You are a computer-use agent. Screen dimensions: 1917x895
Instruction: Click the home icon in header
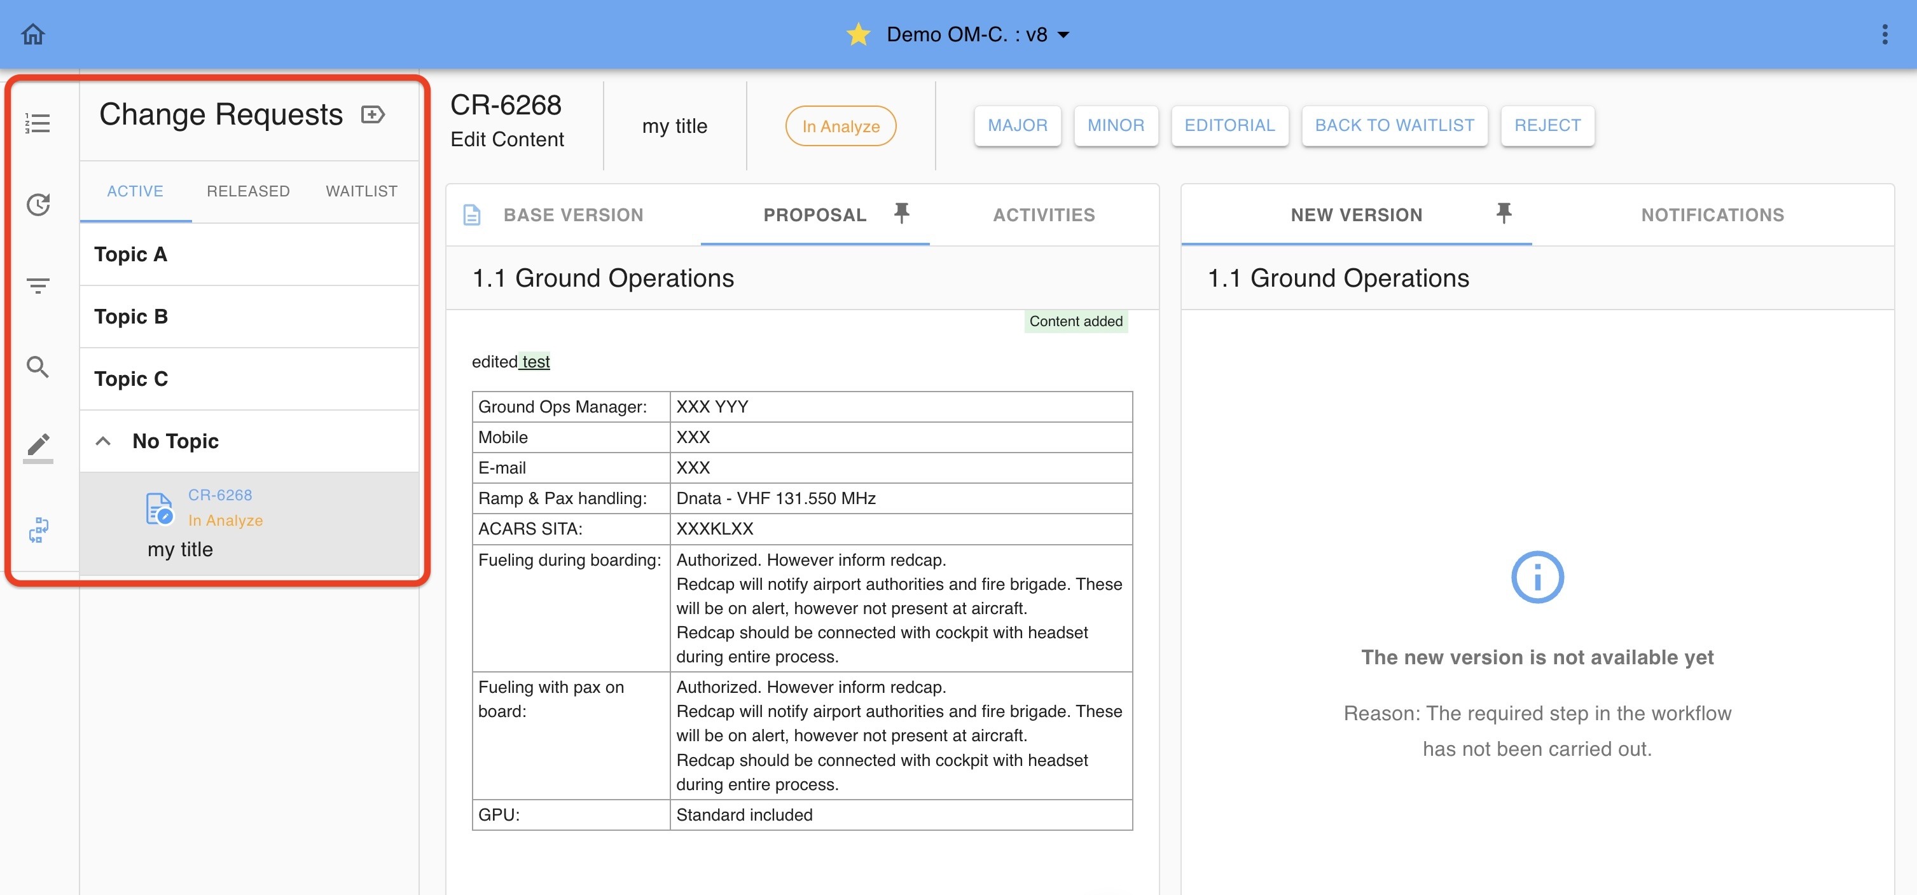[x=32, y=34]
